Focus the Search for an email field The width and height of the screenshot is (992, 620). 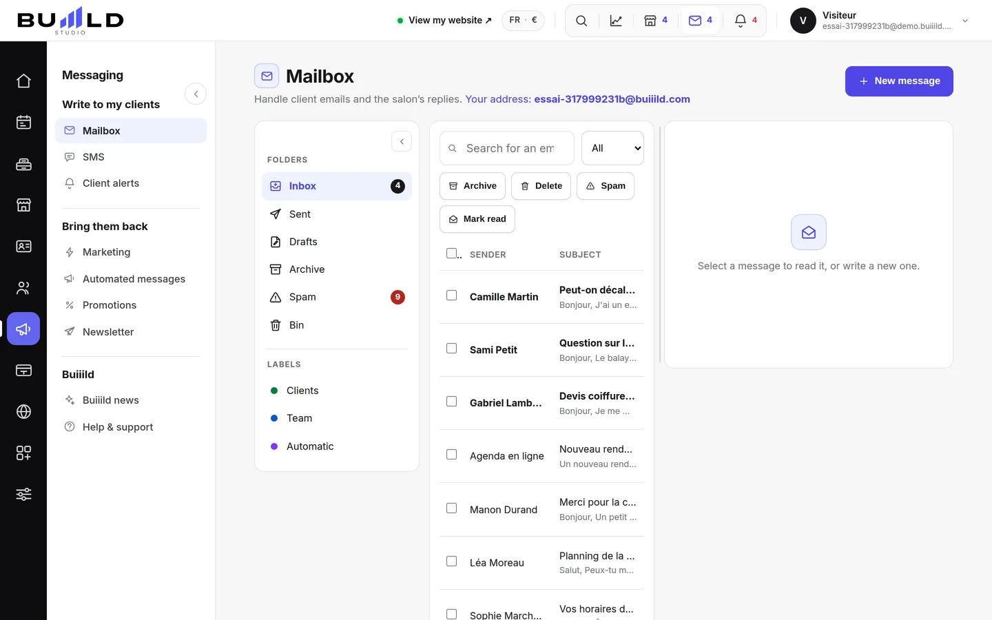pyautogui.click(x=507, y=148)
